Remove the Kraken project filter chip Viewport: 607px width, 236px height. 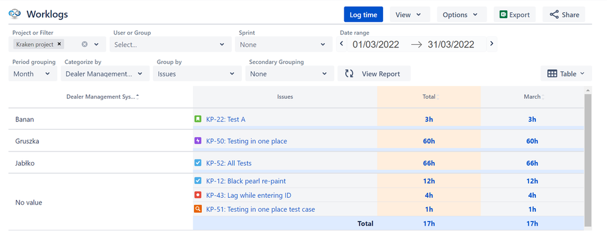[59, 44]
